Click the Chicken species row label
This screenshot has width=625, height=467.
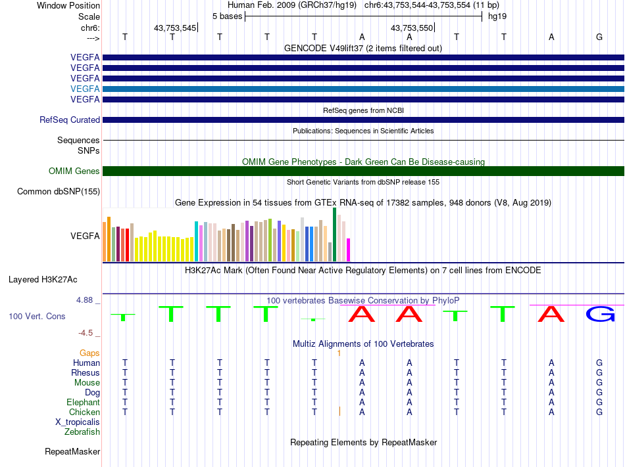pyautogui.click(x=84, y=412)
